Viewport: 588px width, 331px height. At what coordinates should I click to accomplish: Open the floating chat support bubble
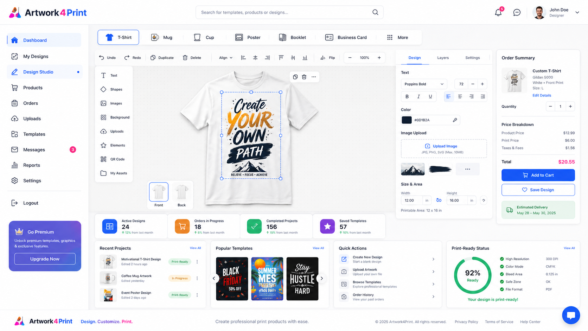click(x=571, y=315)
